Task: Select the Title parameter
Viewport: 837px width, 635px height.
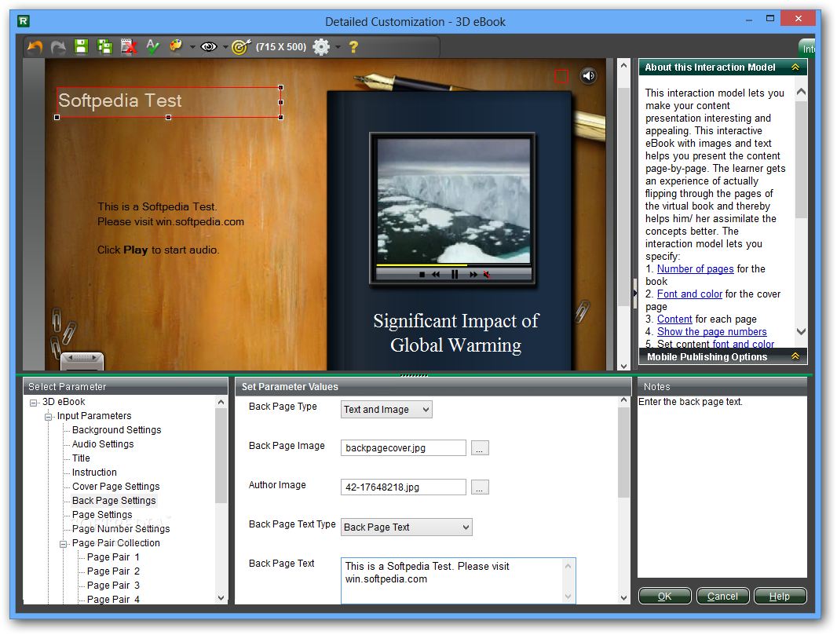Action: [81, 458]
